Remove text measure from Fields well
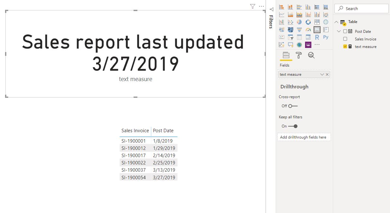The height and width of the screenshot is (213, 390). click(x=327, y=74)
